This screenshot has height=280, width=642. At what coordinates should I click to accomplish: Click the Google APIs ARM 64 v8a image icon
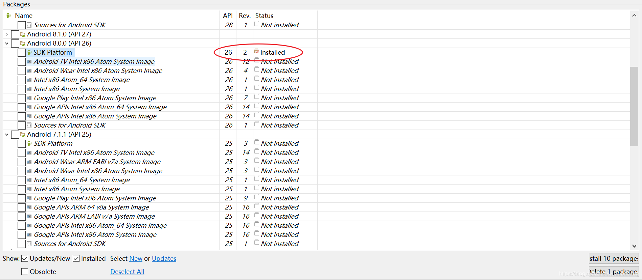[29, 207]
